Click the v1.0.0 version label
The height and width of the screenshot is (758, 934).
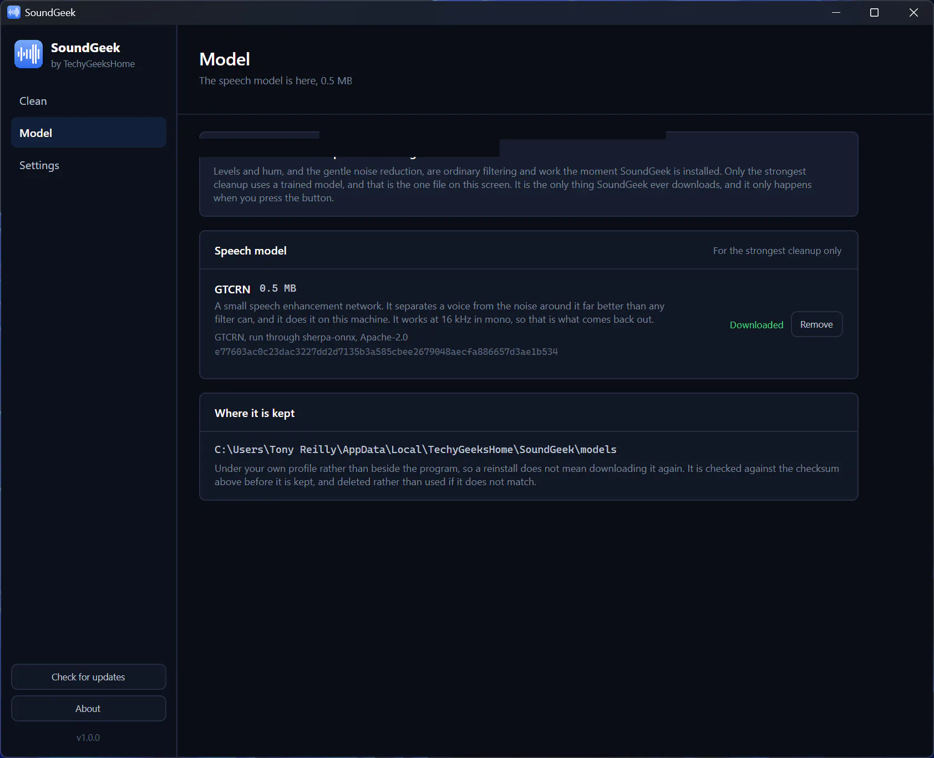coord(88,737)
